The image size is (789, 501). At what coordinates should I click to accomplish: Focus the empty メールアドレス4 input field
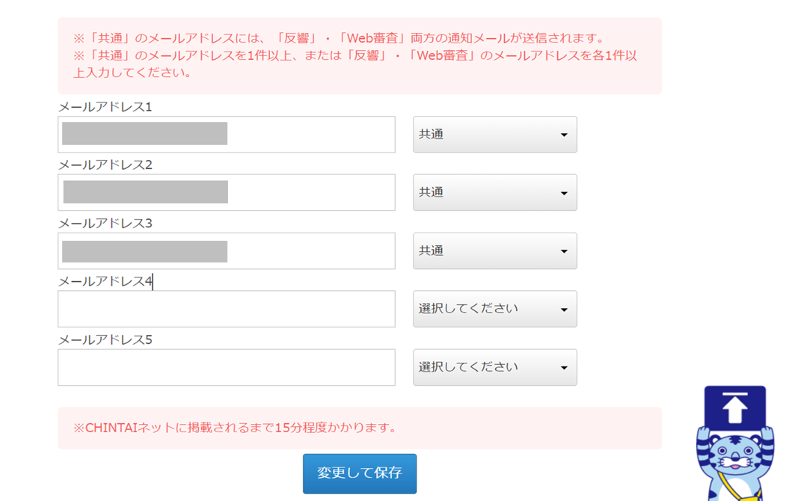tap(227, 309)
